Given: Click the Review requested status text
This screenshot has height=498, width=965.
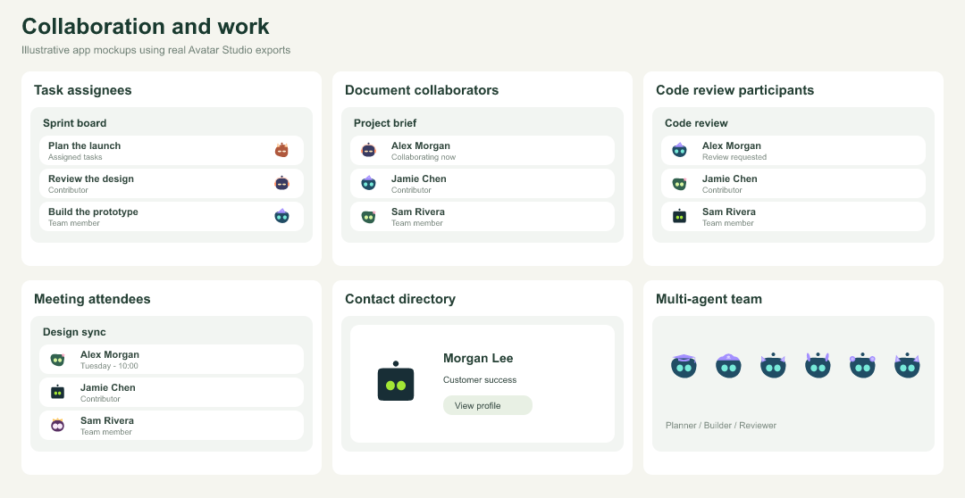Looking at the screenshot, I should pyautogui.click(x=734, y=157).
